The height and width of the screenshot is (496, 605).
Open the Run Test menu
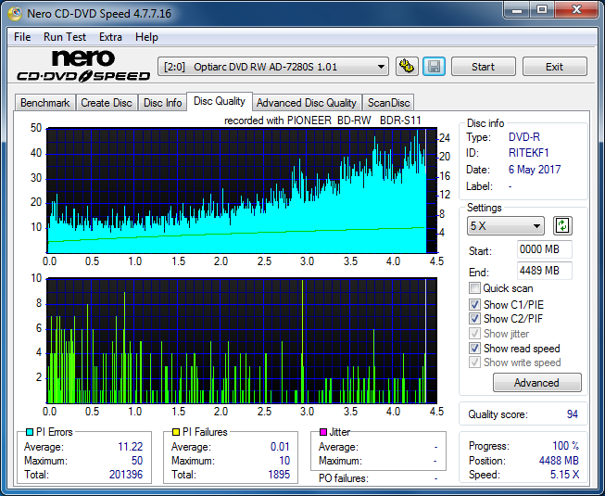click(65, 37)
